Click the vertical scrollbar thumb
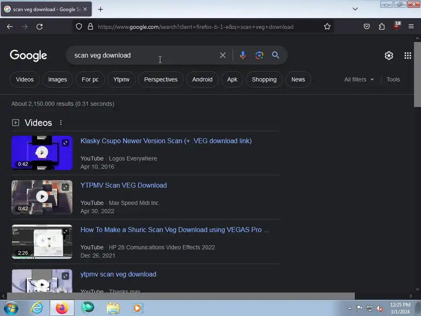This screenshot has width=421, height=316. 417,74
